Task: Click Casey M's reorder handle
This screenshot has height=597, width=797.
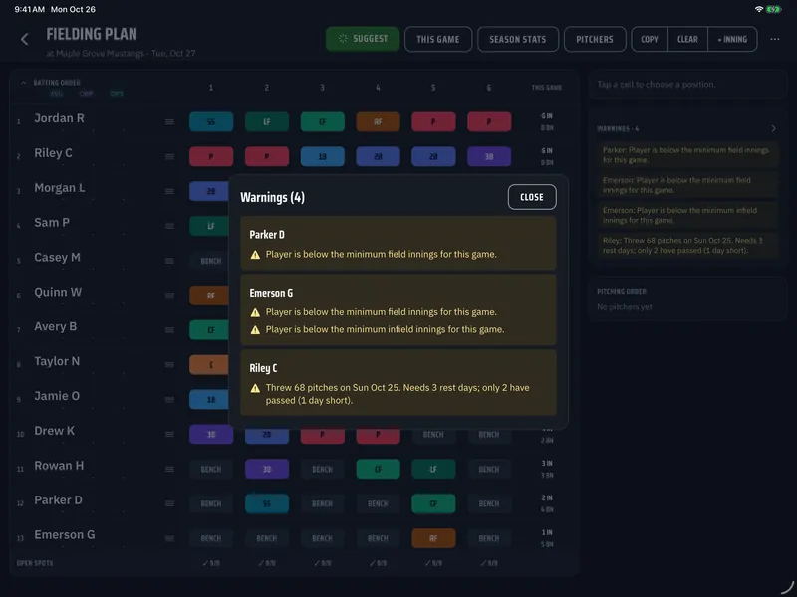Action: tap(169, 261)
